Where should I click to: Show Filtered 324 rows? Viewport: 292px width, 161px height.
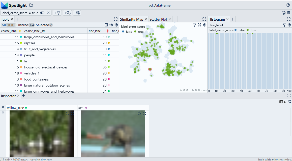25,25
